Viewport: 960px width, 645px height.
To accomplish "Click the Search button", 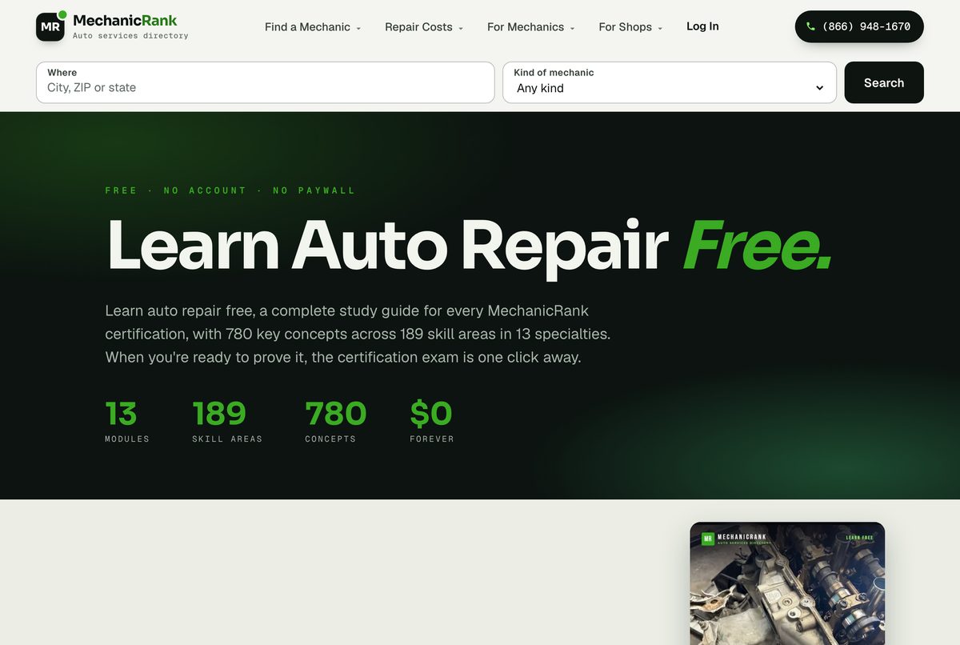I will (884, 82).
